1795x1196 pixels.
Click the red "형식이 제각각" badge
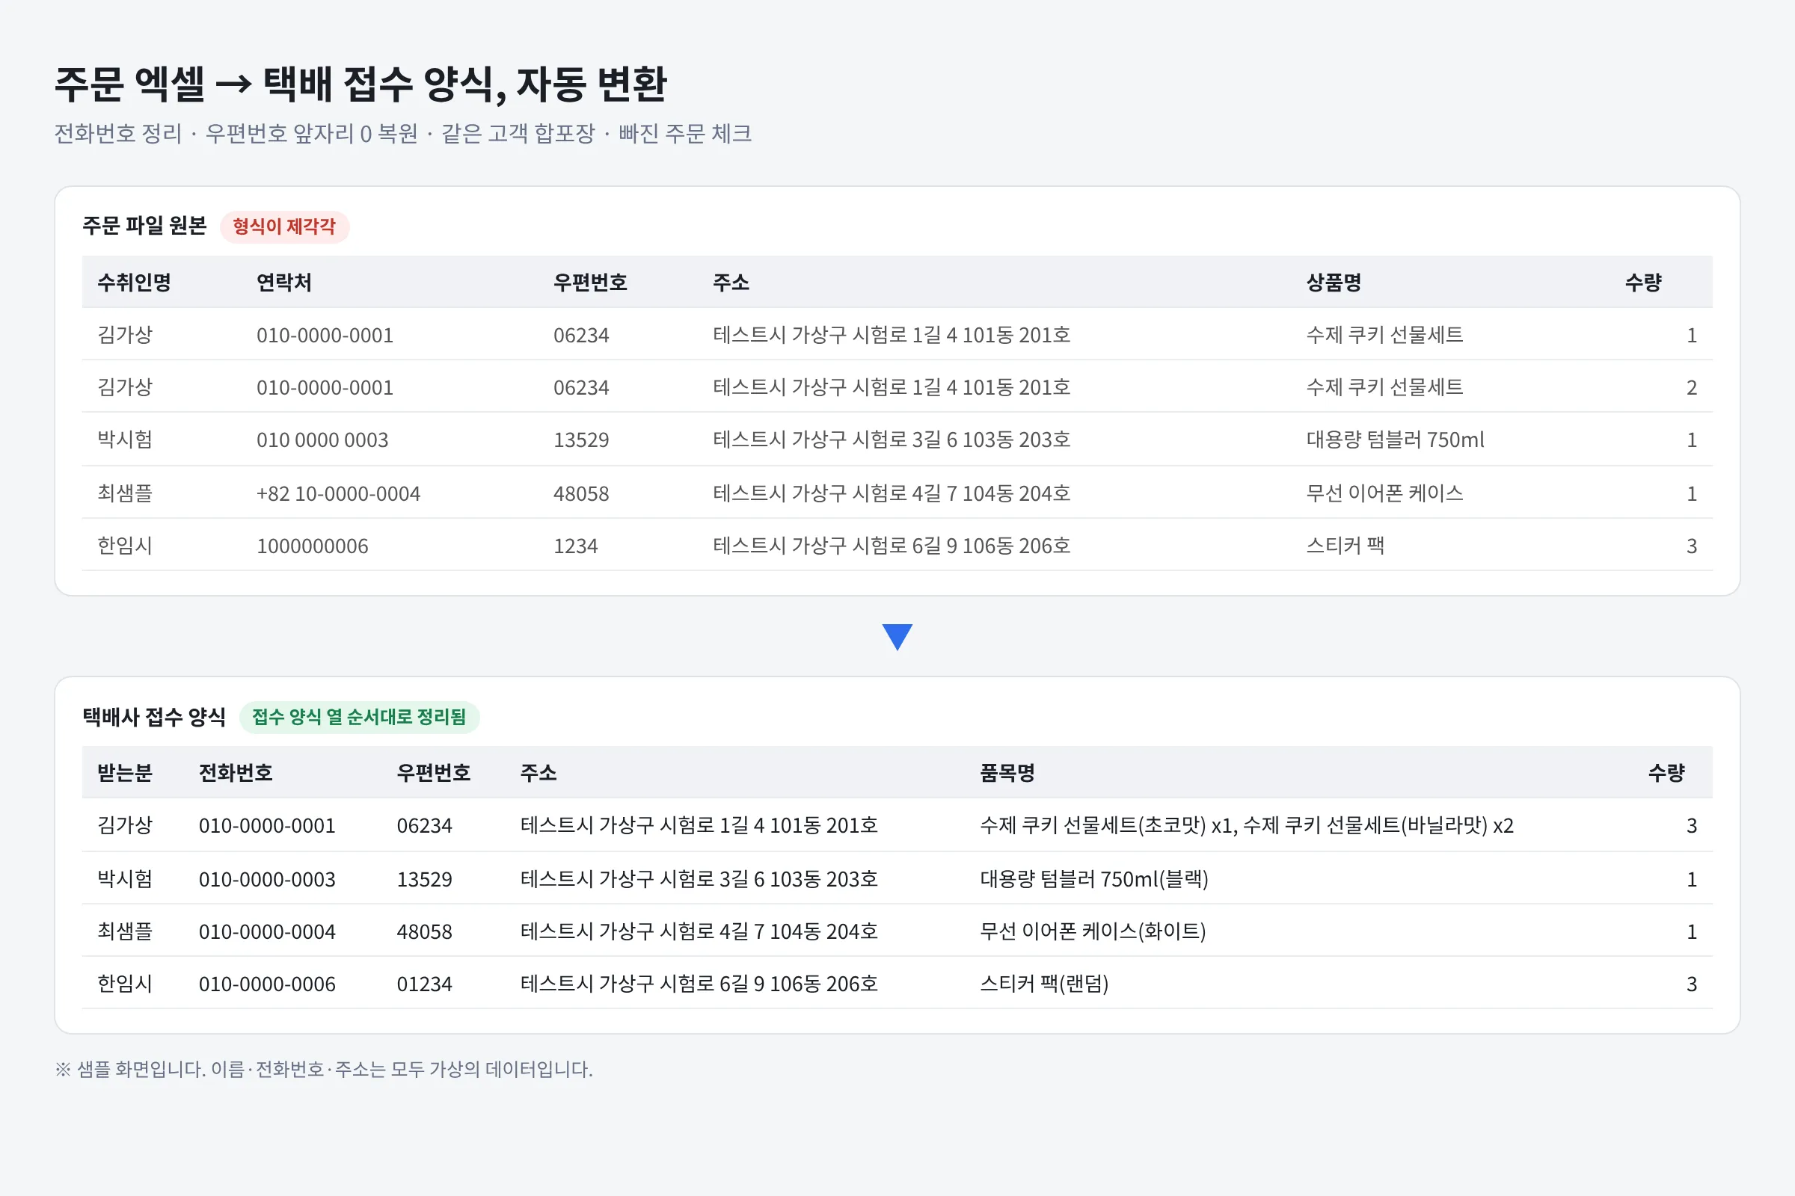(x=285, y=226)
